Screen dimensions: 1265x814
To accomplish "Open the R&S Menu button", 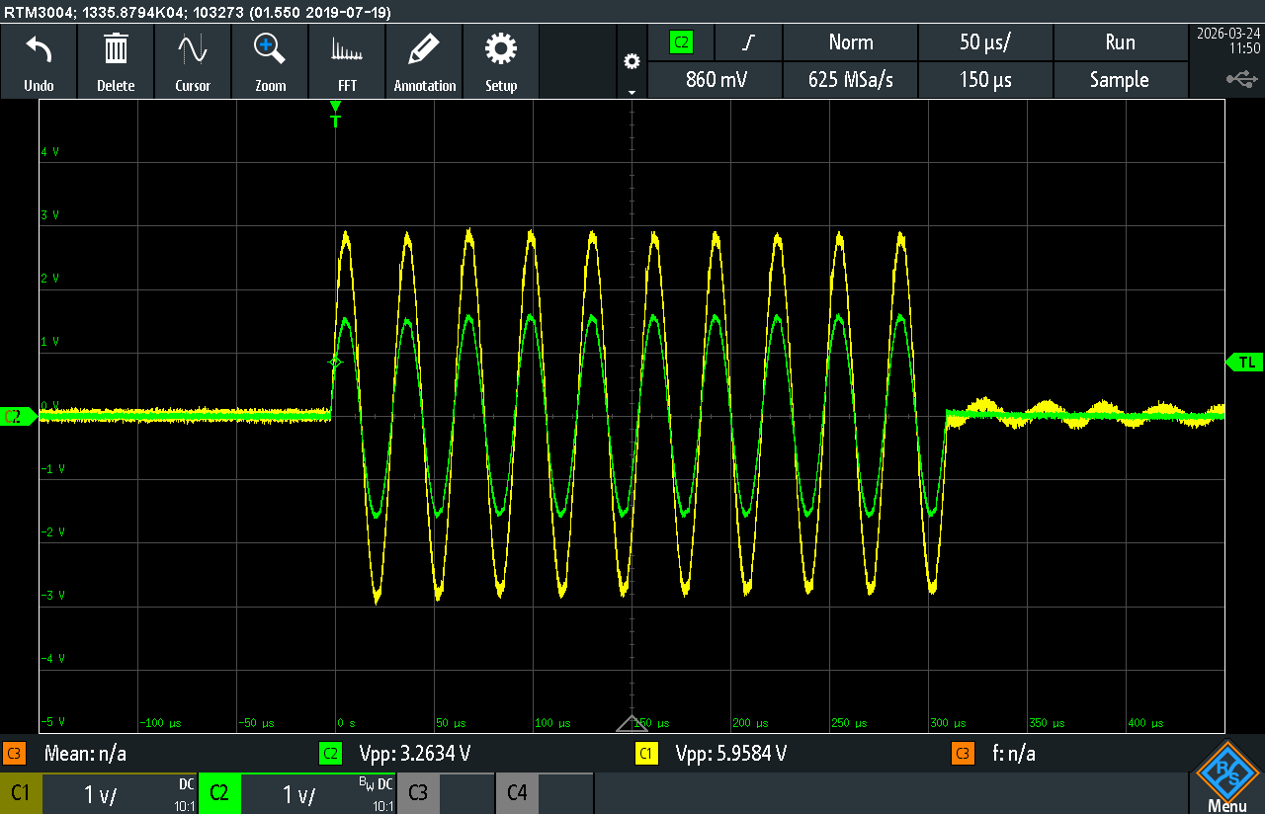I will pos(1226,777).
